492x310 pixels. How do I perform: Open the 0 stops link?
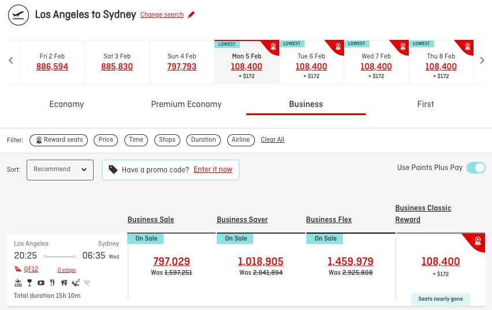tap(66, 270)
